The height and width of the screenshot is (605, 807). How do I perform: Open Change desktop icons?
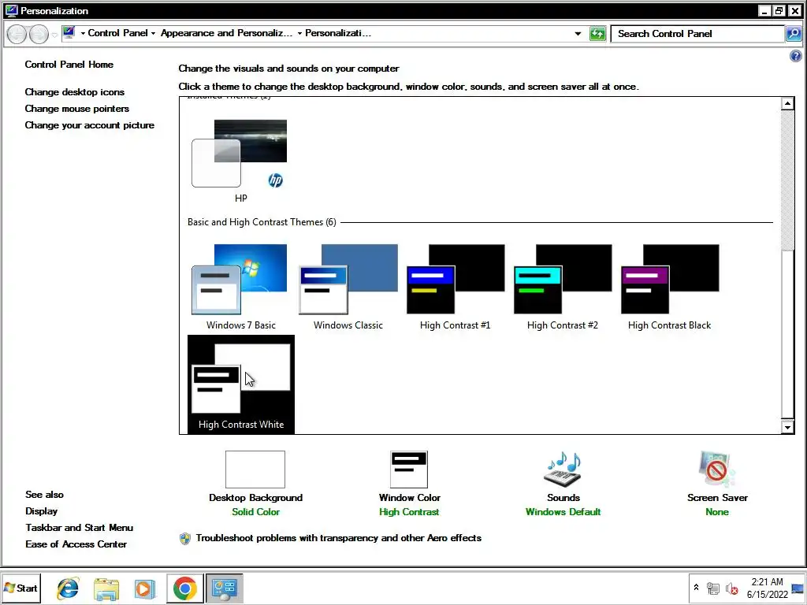(x=75, y=92)
